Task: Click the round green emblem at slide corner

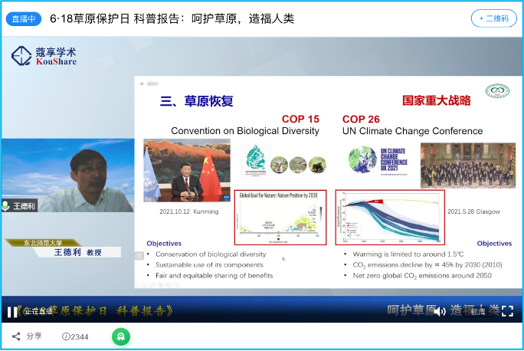Action: (x=497, y=90)
